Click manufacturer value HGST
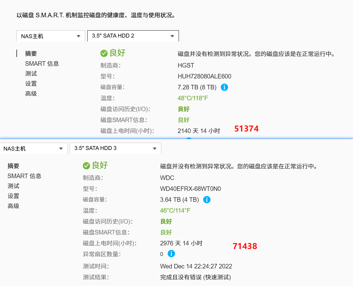353x286 pixels. click(x=186, y=65)
